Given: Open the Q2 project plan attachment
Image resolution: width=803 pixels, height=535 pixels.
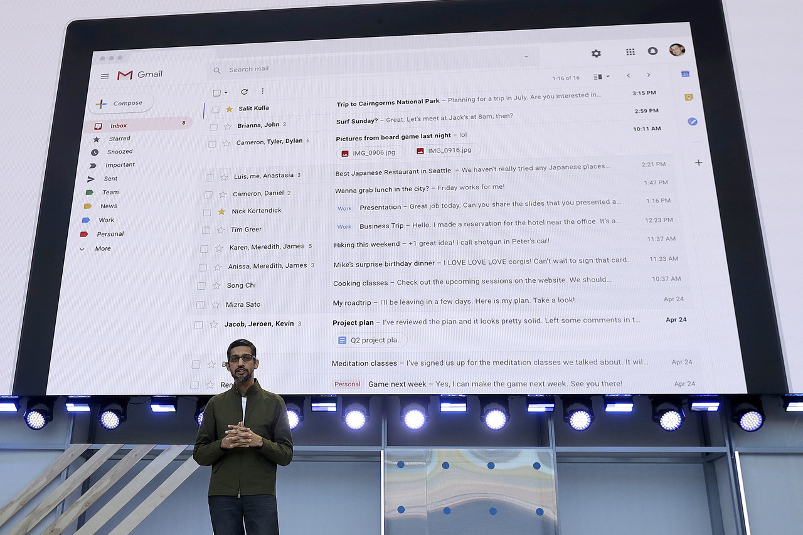Looking at the screenshot, I should pyautogui.click(x=370, y=340).
